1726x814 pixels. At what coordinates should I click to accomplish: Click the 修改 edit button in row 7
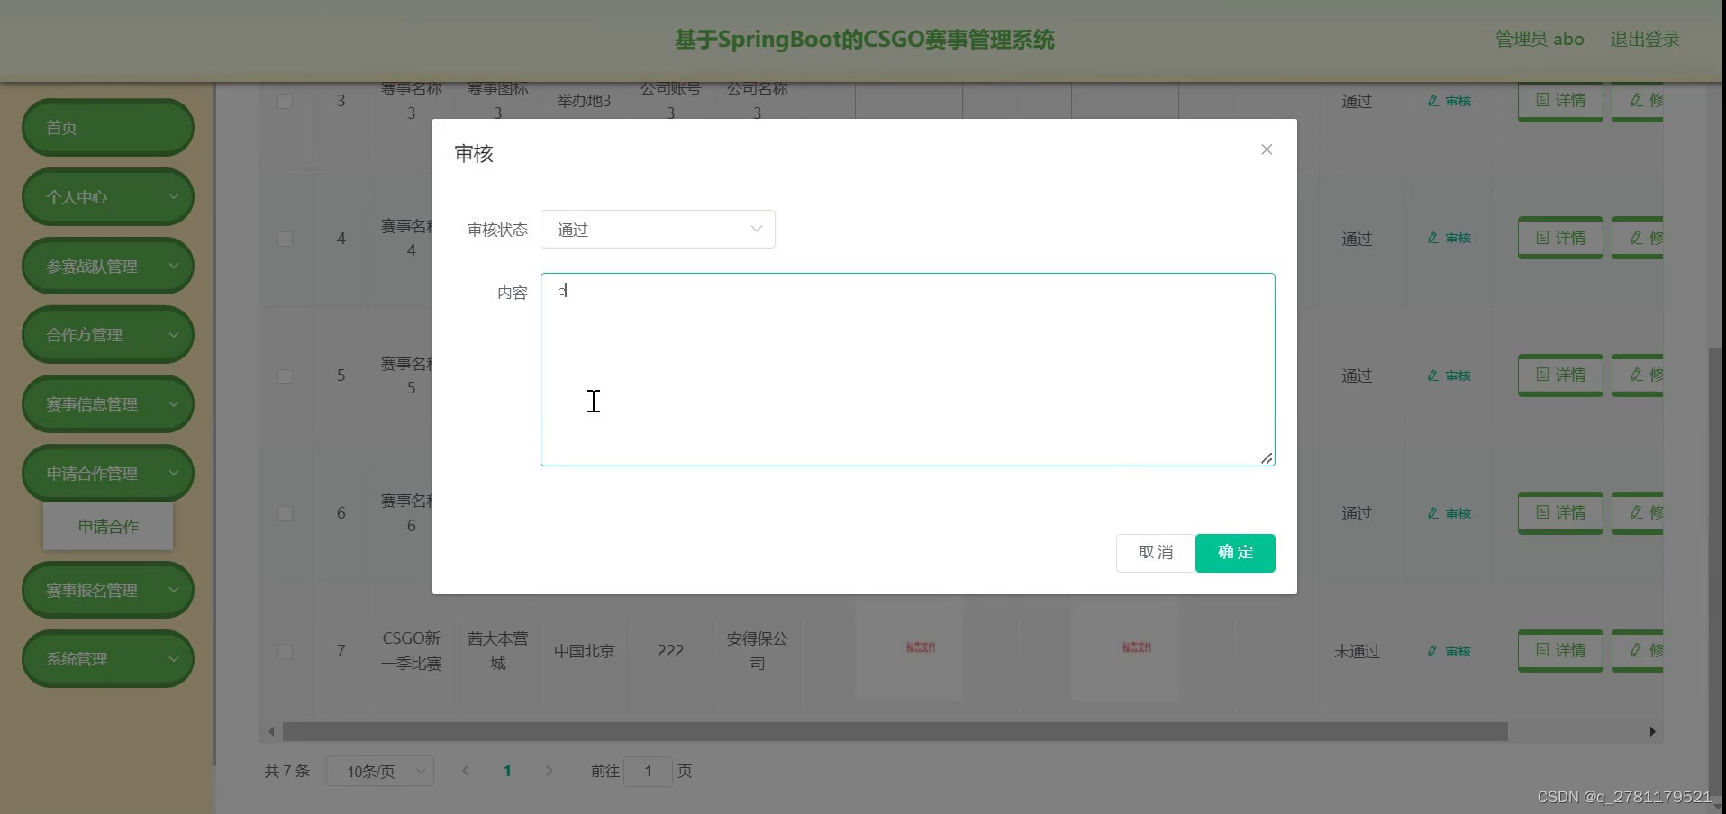tap(1638, 650)
